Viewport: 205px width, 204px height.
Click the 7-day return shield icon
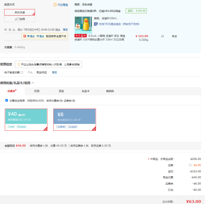pos(96,24)
